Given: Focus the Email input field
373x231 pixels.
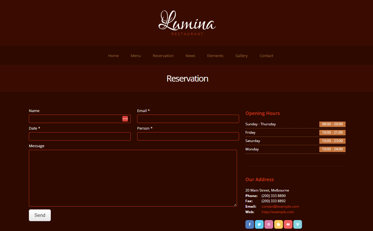Looking at the screenshot, I should point(188,119).
